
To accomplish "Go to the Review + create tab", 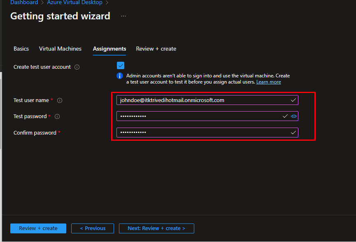I will pyautogui.click(x=156, y=49).
